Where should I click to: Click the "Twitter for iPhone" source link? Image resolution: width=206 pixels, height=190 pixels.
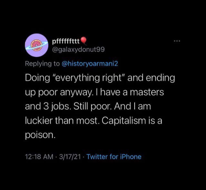(x=114, y=157)
